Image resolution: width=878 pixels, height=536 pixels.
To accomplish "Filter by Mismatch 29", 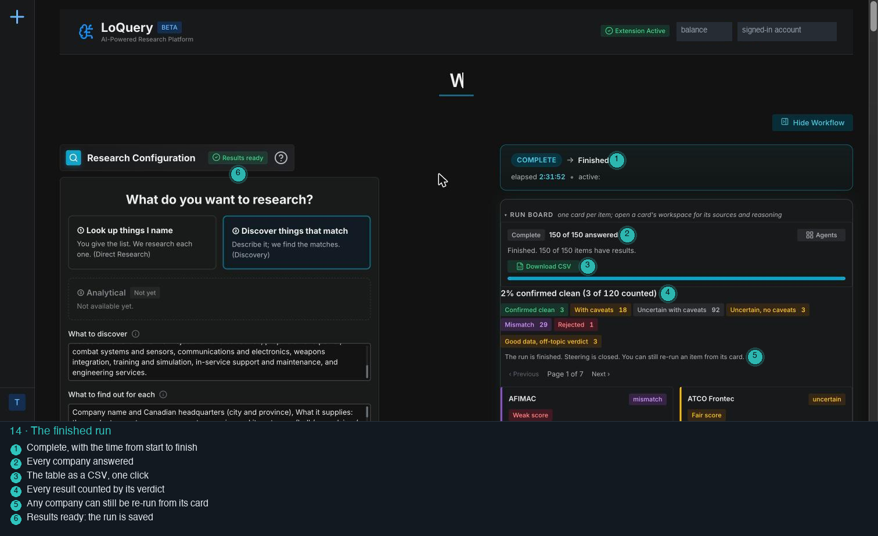I will 526,325.
